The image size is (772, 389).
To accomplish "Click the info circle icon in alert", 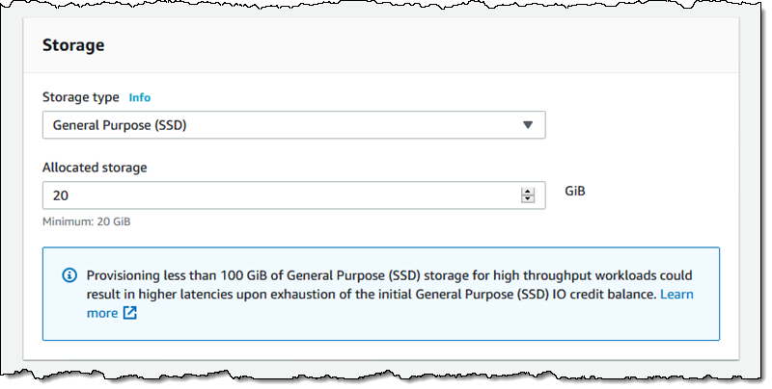I will coord(69,275).
